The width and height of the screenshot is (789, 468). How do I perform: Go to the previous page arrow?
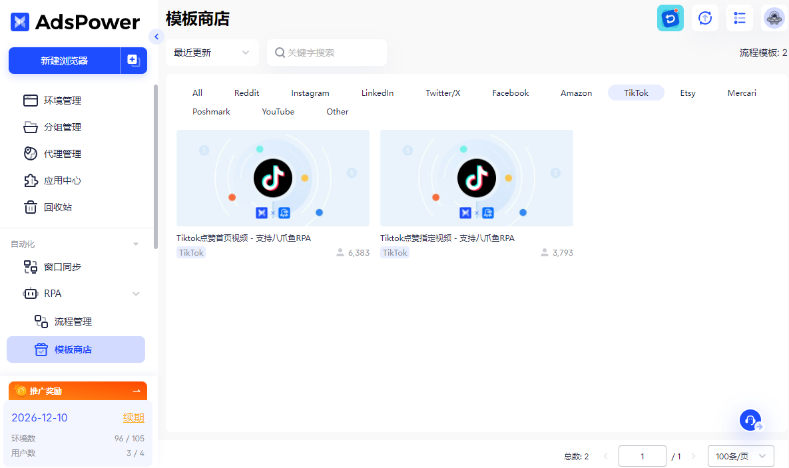[x=605, y=457]
